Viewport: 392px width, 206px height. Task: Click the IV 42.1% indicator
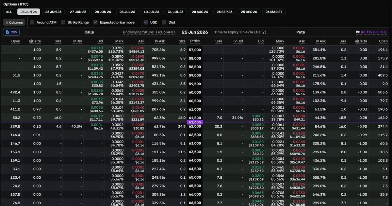coord(371,32)
